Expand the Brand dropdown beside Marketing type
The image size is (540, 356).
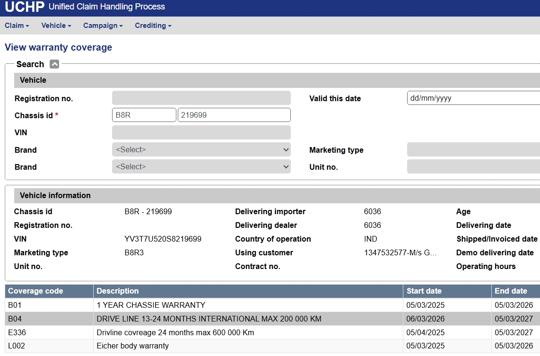[x=201, y=149]
